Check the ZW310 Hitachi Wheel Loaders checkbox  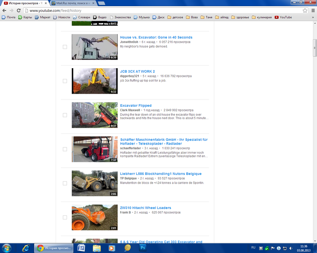65,217
